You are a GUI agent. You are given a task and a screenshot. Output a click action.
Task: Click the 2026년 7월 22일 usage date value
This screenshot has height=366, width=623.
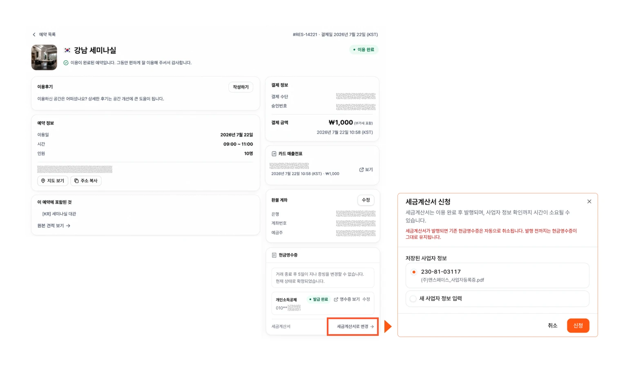tap(237, 135)
